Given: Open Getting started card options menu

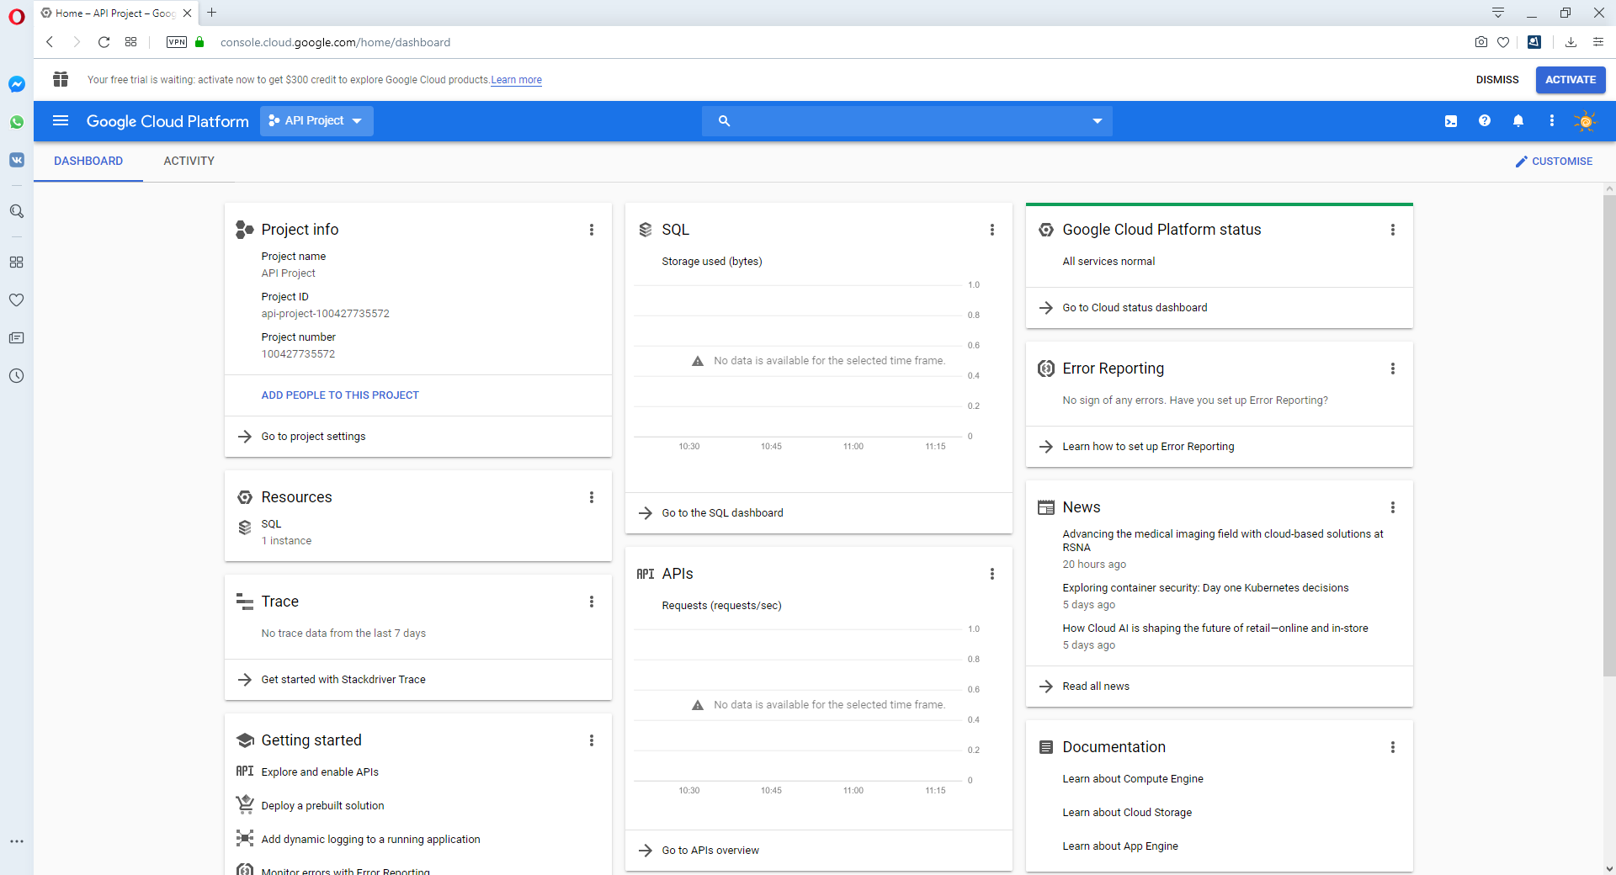Looking at the screenshot, I should pyautogui.click(x=592, y=740).
